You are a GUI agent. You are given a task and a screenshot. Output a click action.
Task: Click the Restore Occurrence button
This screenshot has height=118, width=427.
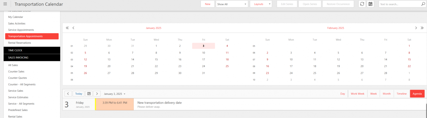point(338,4)
